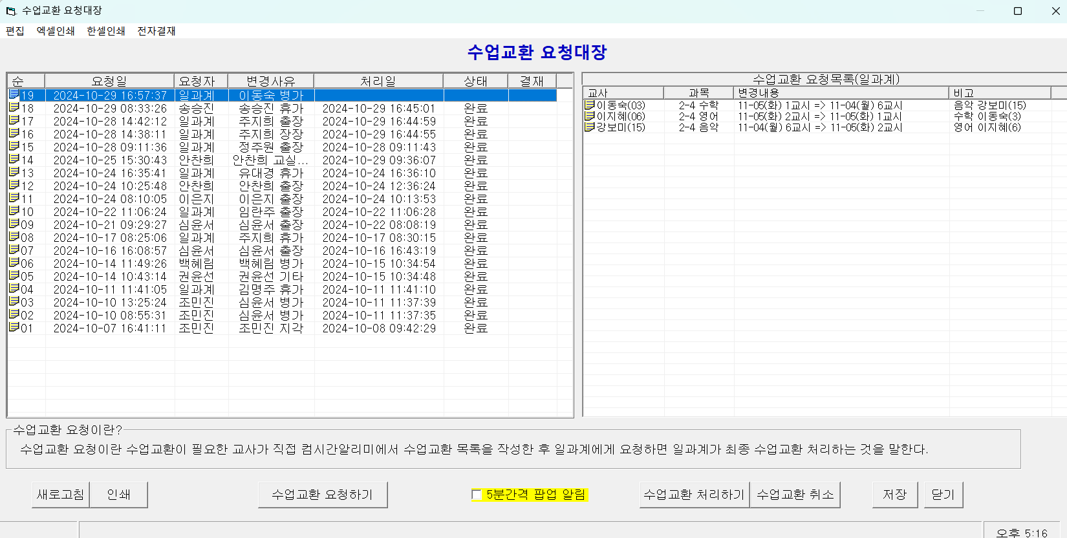The height and width of the screenshot is (538, 1067).
Task: Click remark 영어 이지혜(6)
Action: (987, 127)
